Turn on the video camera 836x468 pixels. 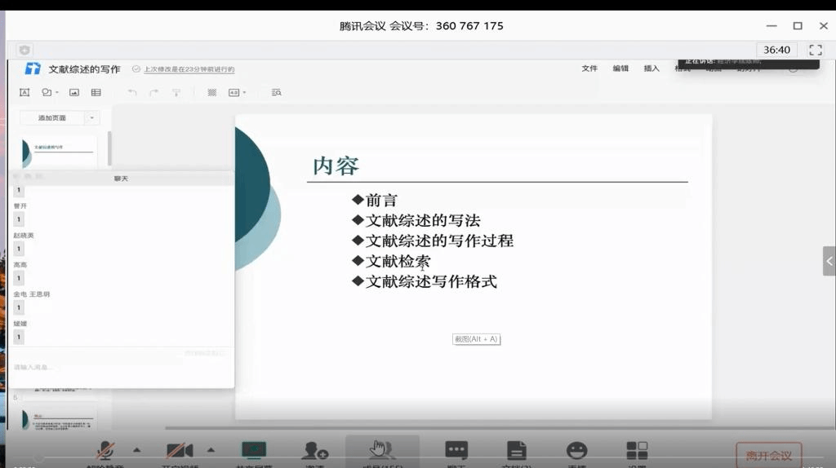(x=179, y=451)
